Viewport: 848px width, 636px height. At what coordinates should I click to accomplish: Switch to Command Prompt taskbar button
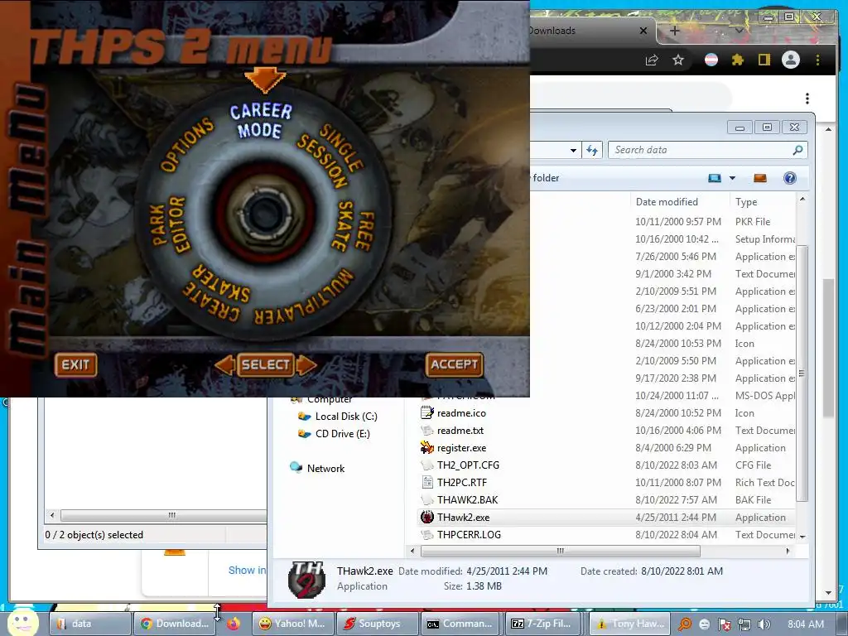click(x=461, y=624)
